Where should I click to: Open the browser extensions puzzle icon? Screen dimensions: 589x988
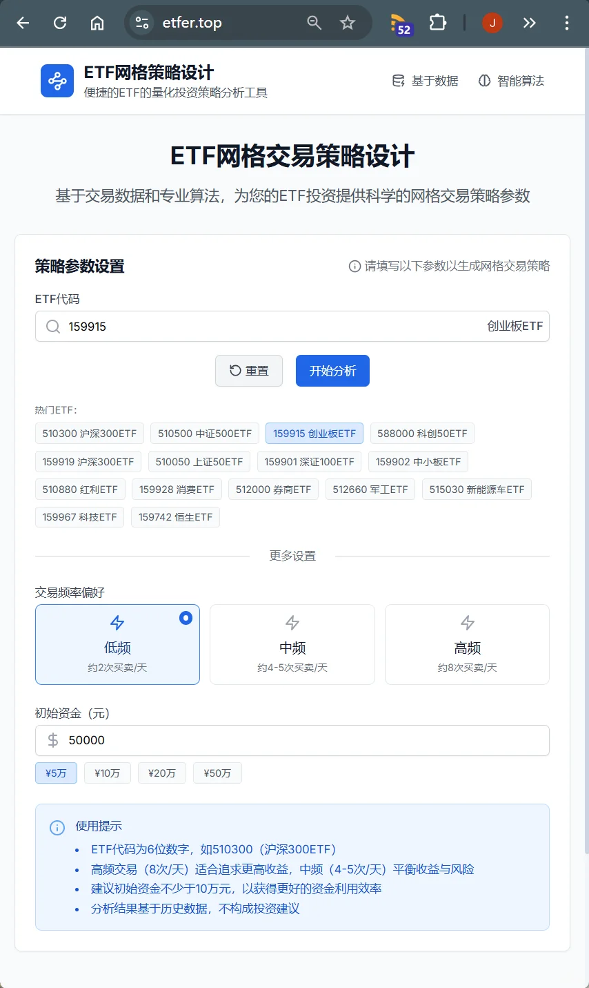(x=437, y=22)
